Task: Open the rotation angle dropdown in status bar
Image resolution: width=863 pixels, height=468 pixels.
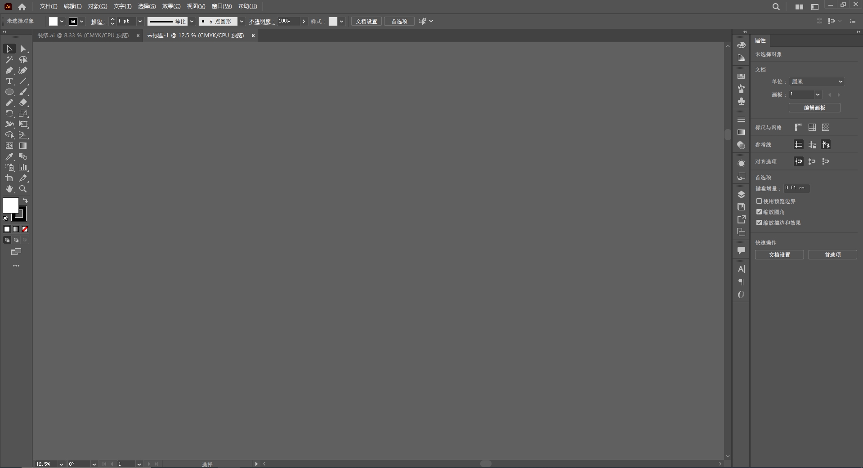Action: point(94,464)
